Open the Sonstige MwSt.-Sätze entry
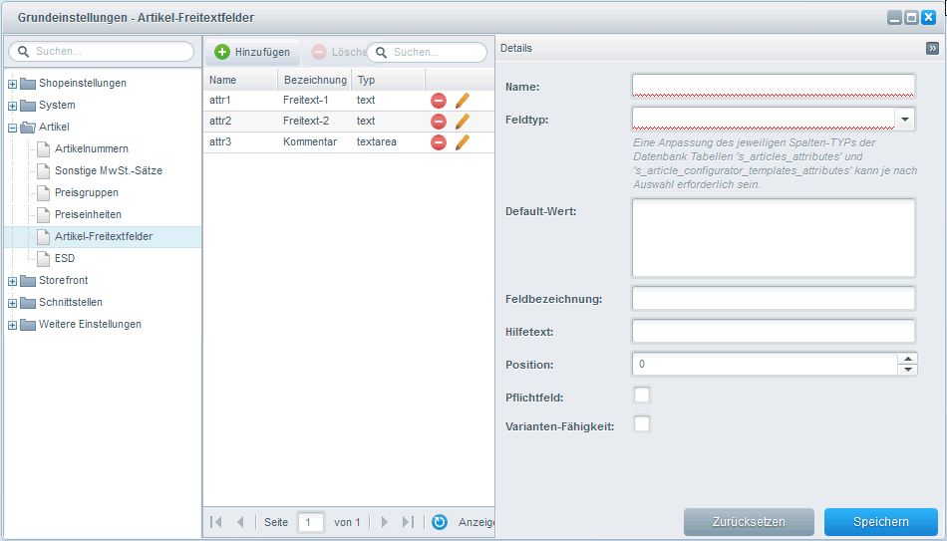 tap(108, 171)
